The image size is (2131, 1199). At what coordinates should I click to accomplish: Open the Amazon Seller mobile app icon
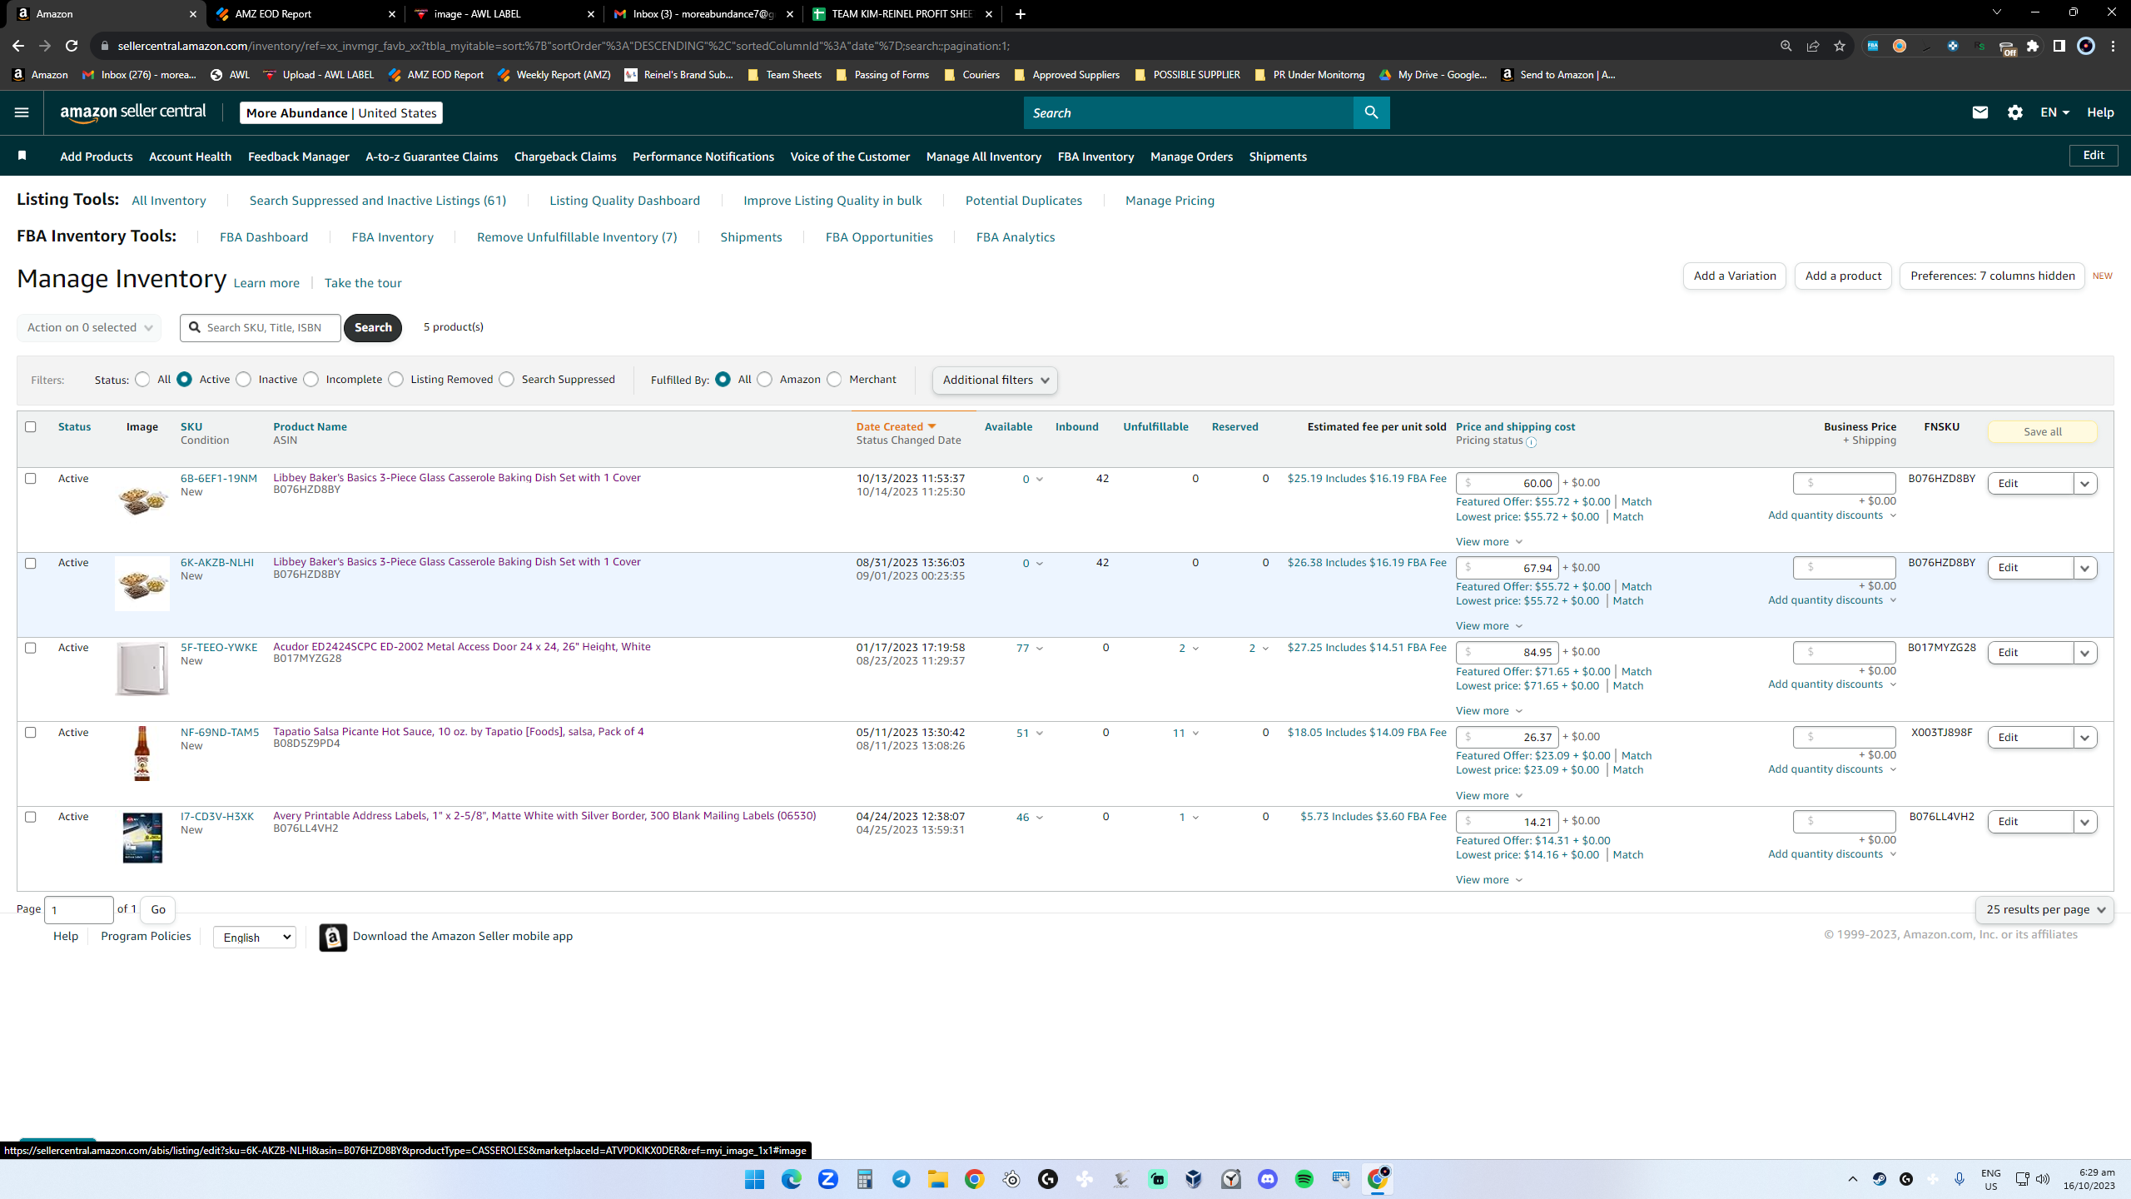point(333,937)
